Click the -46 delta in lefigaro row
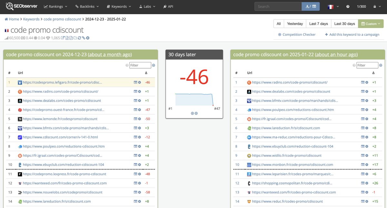387x208 pixels. click(147, 82)
